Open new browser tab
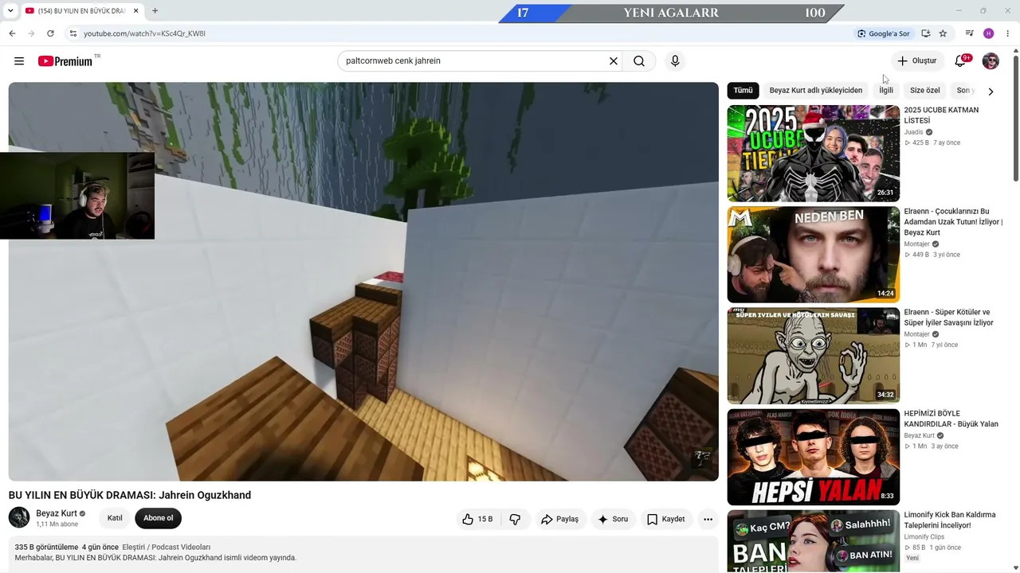 [155, 11]
